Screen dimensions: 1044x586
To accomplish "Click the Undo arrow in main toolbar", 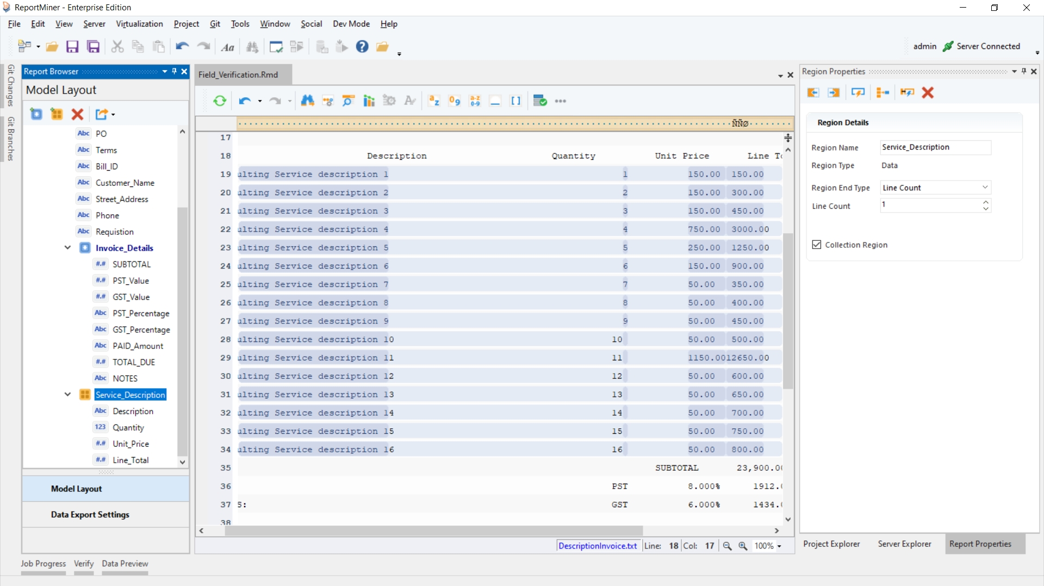I will (x=182, y=47).
